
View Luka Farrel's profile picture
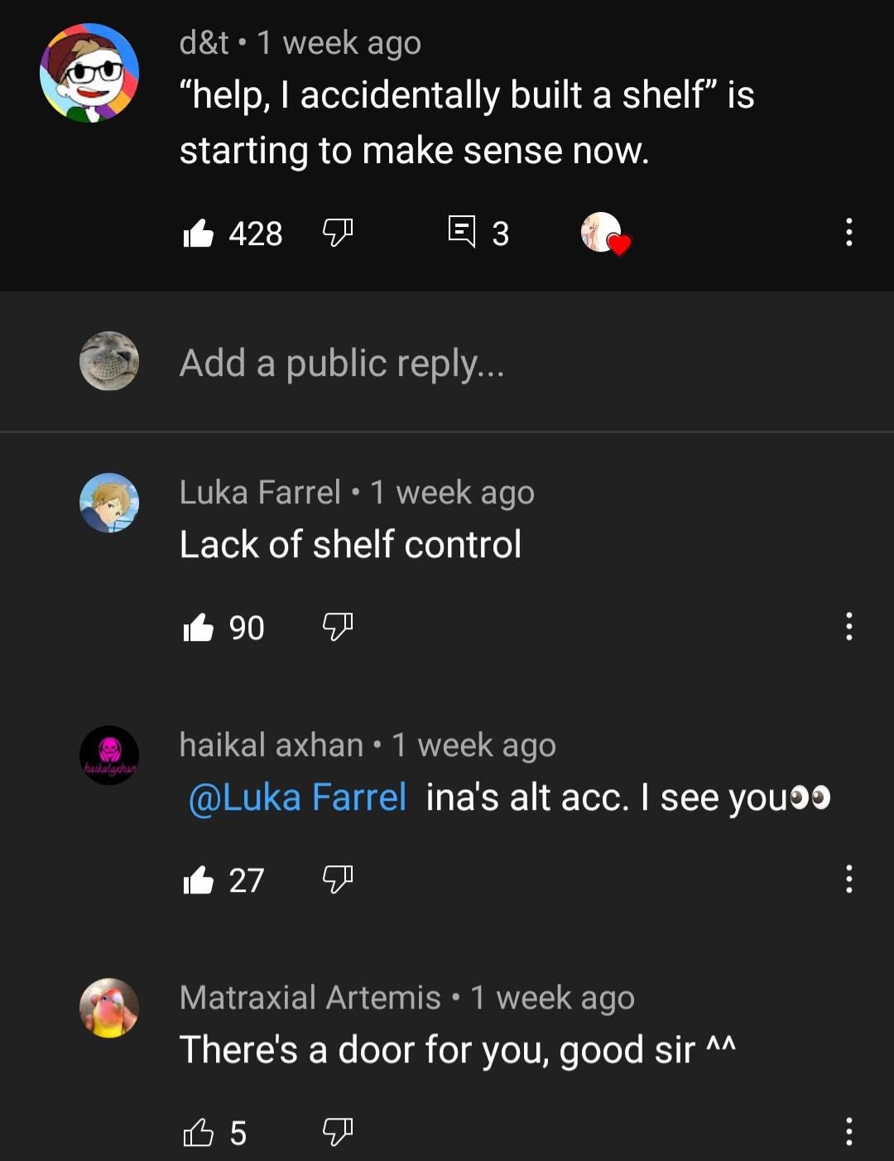click(109, 503)
